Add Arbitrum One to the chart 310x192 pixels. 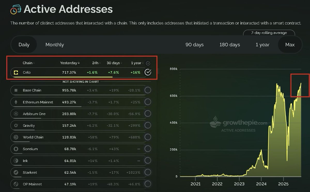[x=148, y=114]
